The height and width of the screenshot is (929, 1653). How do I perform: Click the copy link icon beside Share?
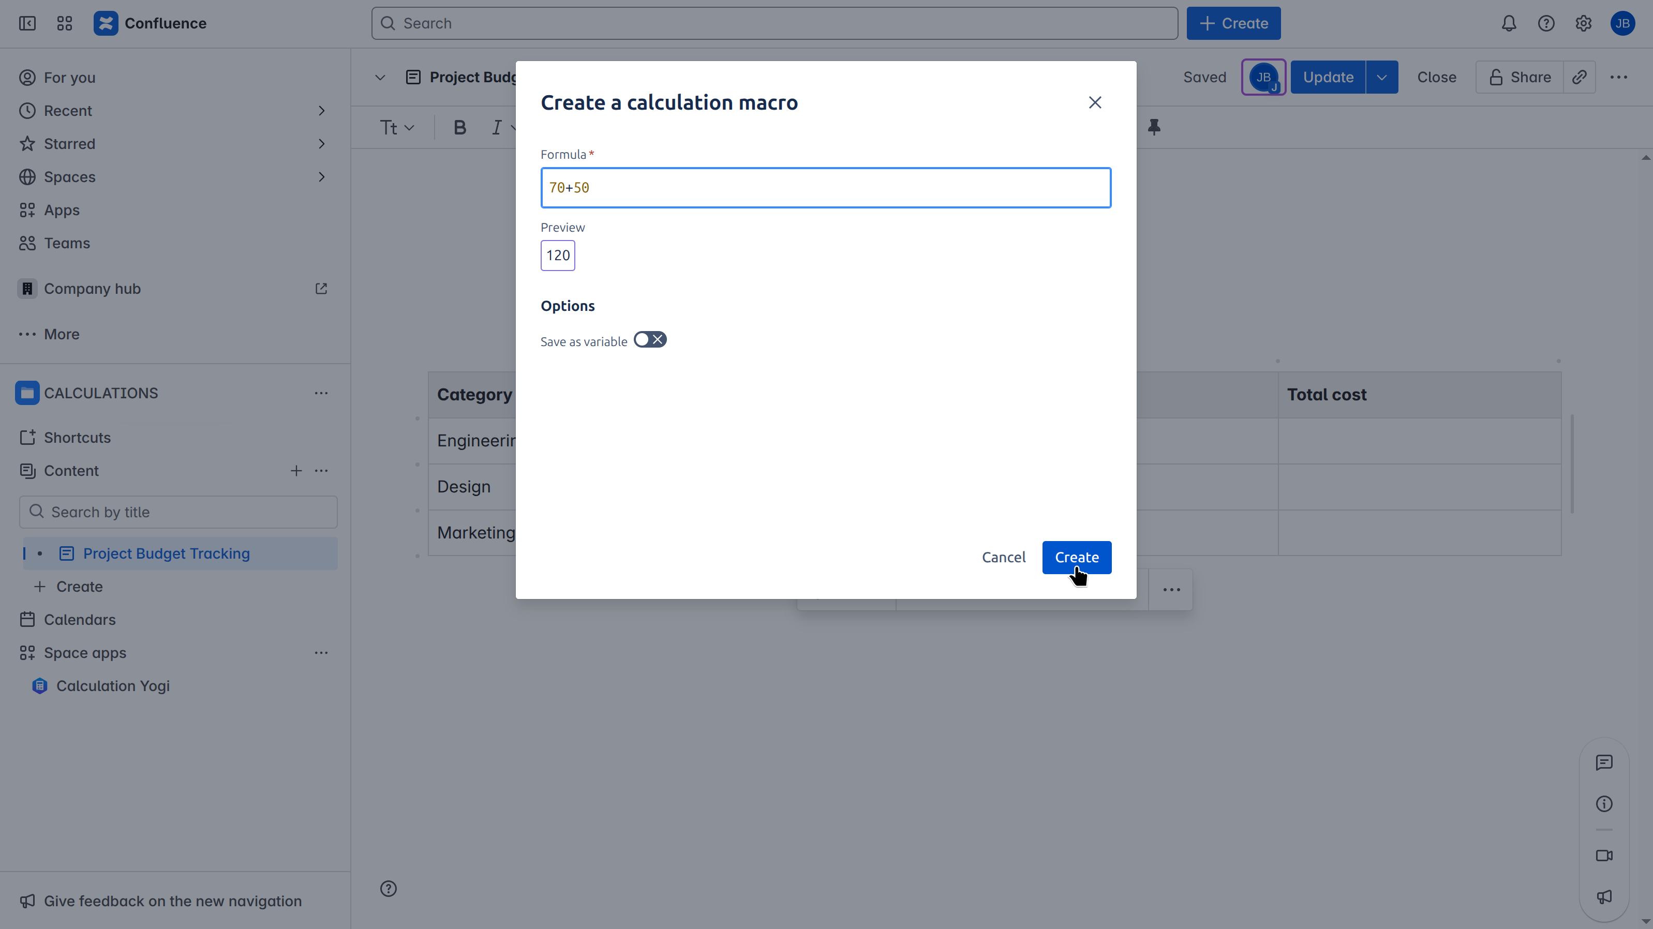(1578, 77)
